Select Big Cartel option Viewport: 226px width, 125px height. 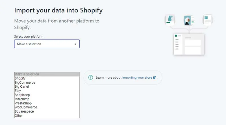(47, 87)
